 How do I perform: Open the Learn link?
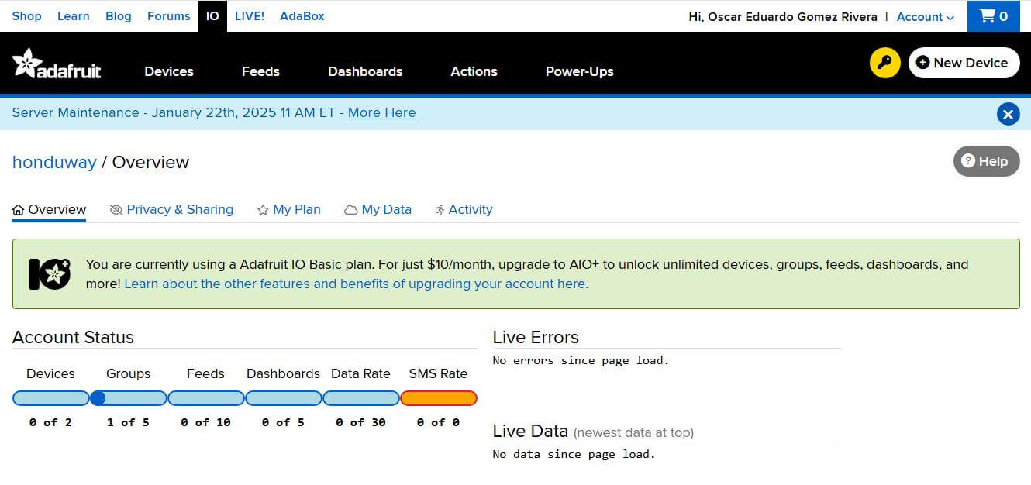tap(73, 16)
